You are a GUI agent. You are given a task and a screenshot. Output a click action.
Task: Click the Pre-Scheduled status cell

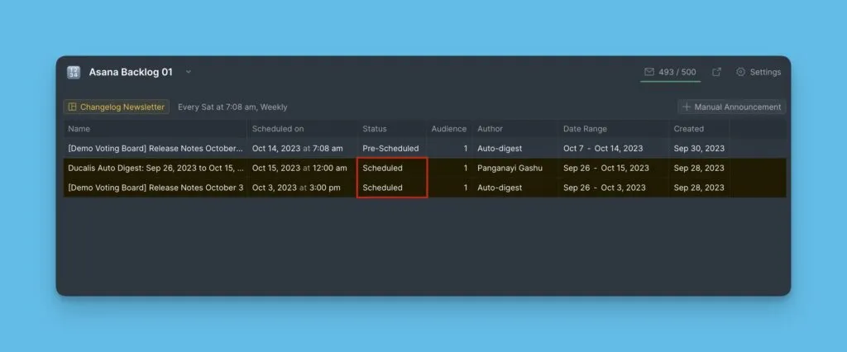point(390,149)
